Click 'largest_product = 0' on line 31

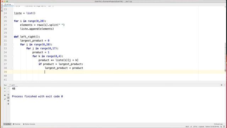[x=35, y=41]
